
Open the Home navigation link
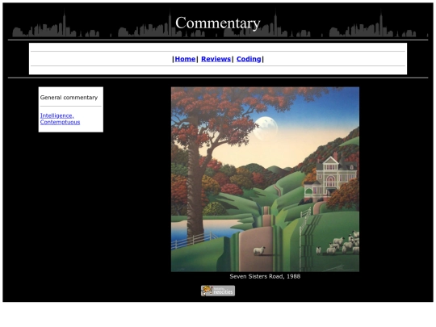click(185, 59)
